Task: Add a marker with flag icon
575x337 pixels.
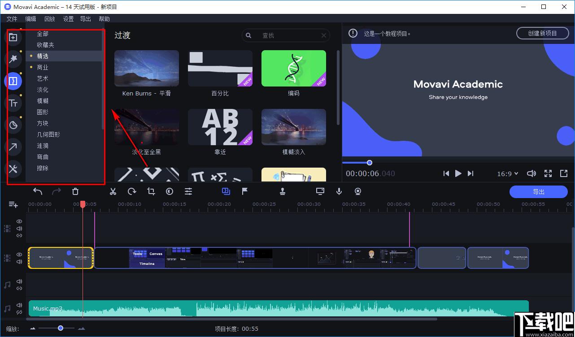Action: click(x=245, y=191)
